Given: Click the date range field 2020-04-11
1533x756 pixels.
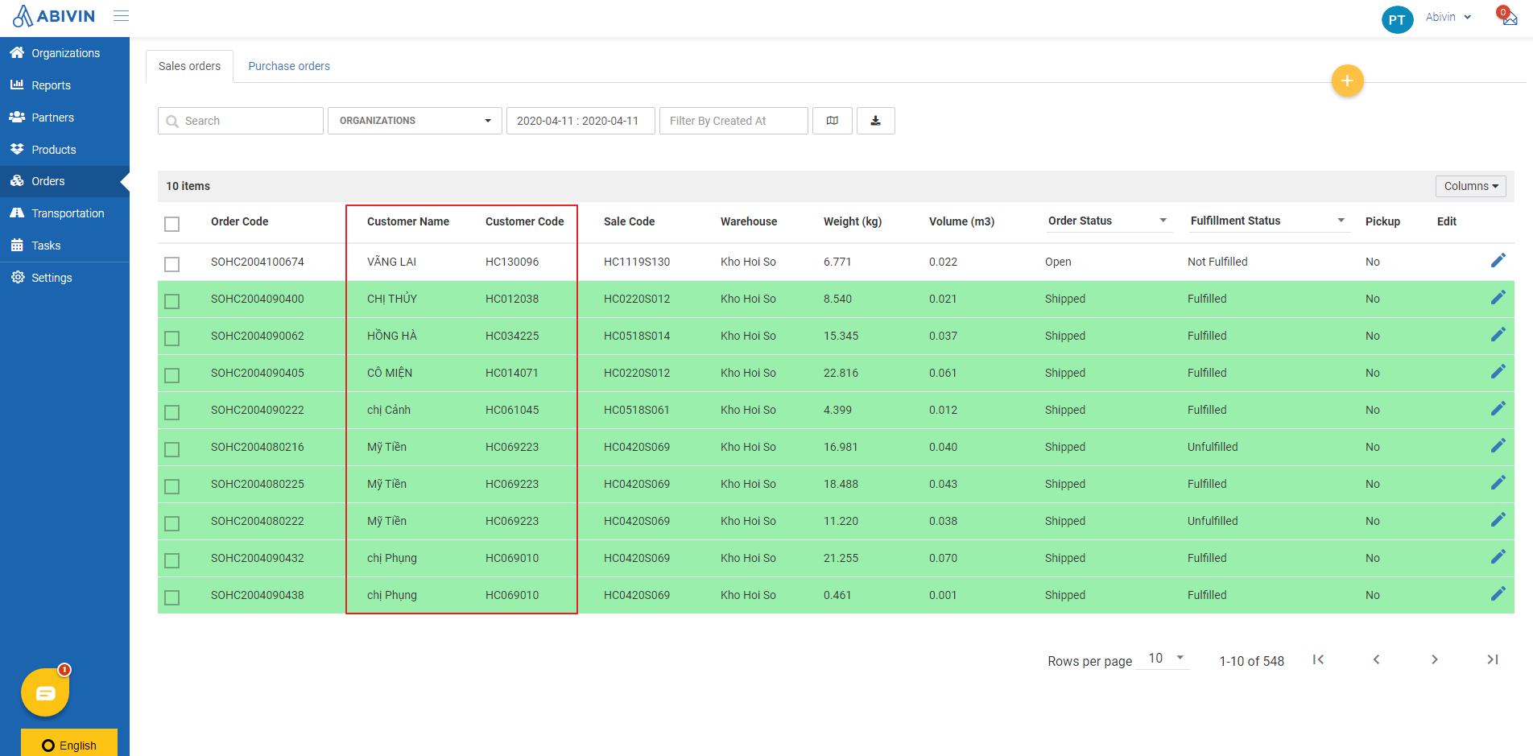Looking at the screenshot, I should pyautogui.click(x=581, y=121).
